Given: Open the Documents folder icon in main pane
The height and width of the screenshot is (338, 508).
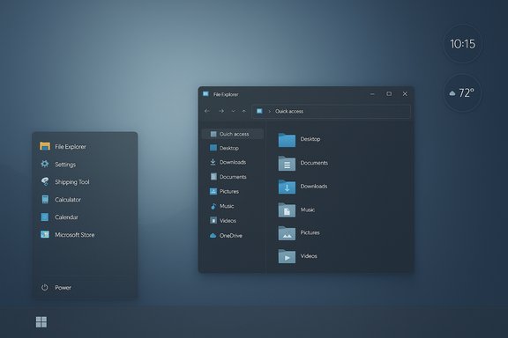Looking at the screenshot, I should pyautogui.click(x=287, y=164).
